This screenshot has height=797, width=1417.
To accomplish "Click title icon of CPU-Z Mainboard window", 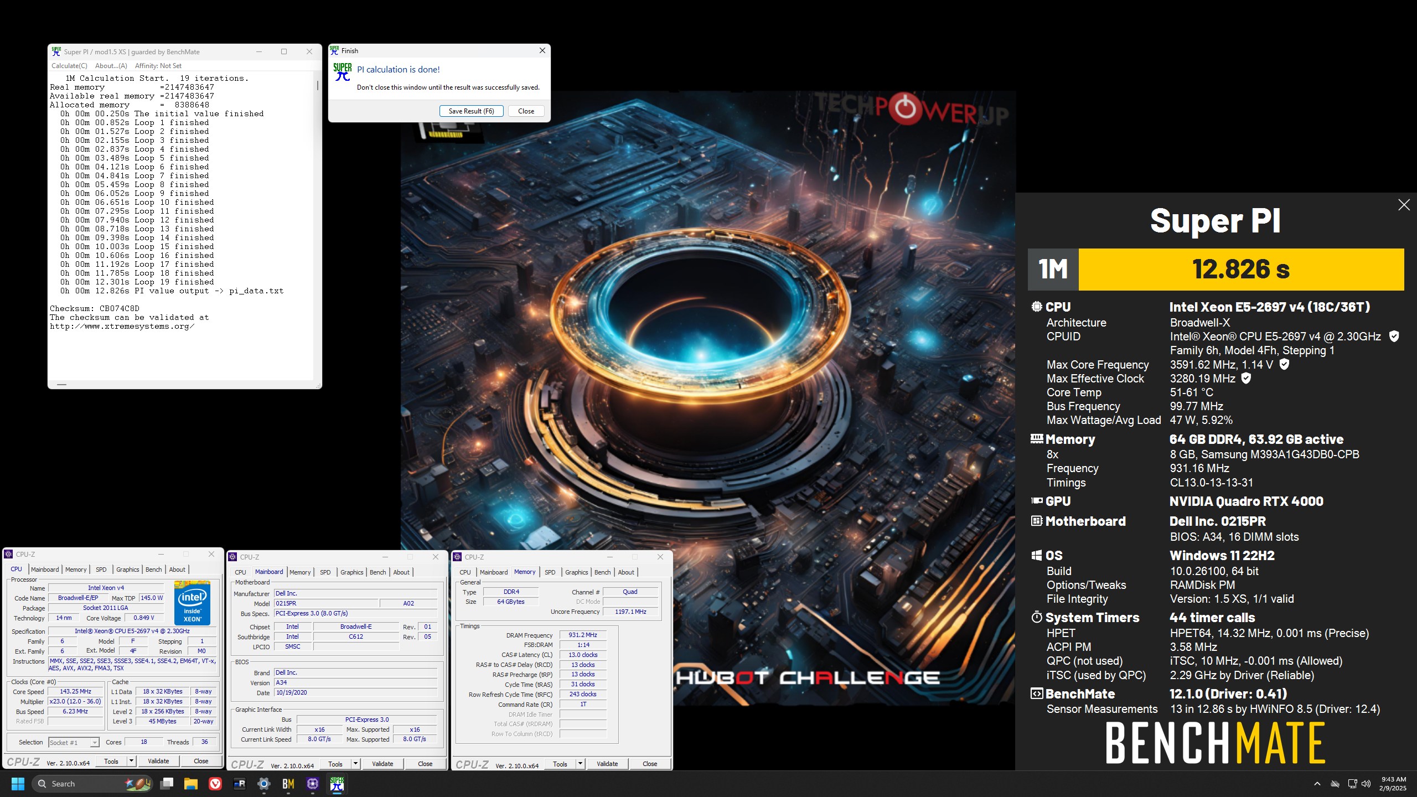I will click(232, 557).
